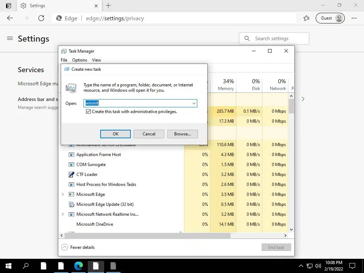Screen dimensions: 364x273
Task: Click the CTF Loader pen icon
Action: [x=71, y=175]
